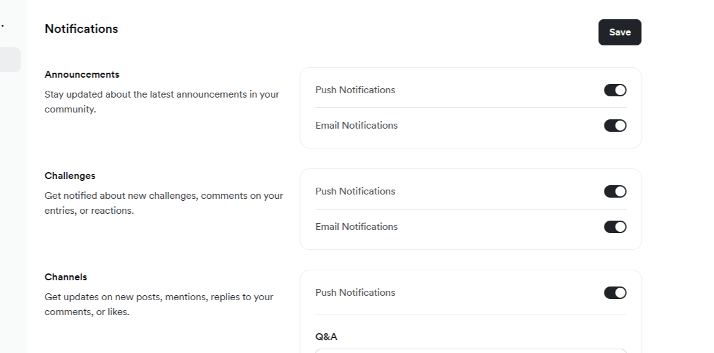Click the Notifications page heading
Image resolution: width=714 pixels, height=353 pixels.
point(82,29)
